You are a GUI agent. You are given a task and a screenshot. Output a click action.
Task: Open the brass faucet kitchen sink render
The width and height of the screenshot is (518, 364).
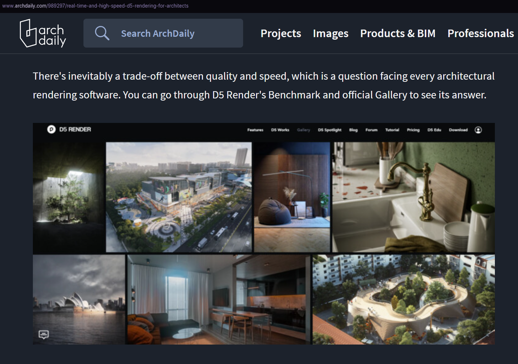coord(414,197)
